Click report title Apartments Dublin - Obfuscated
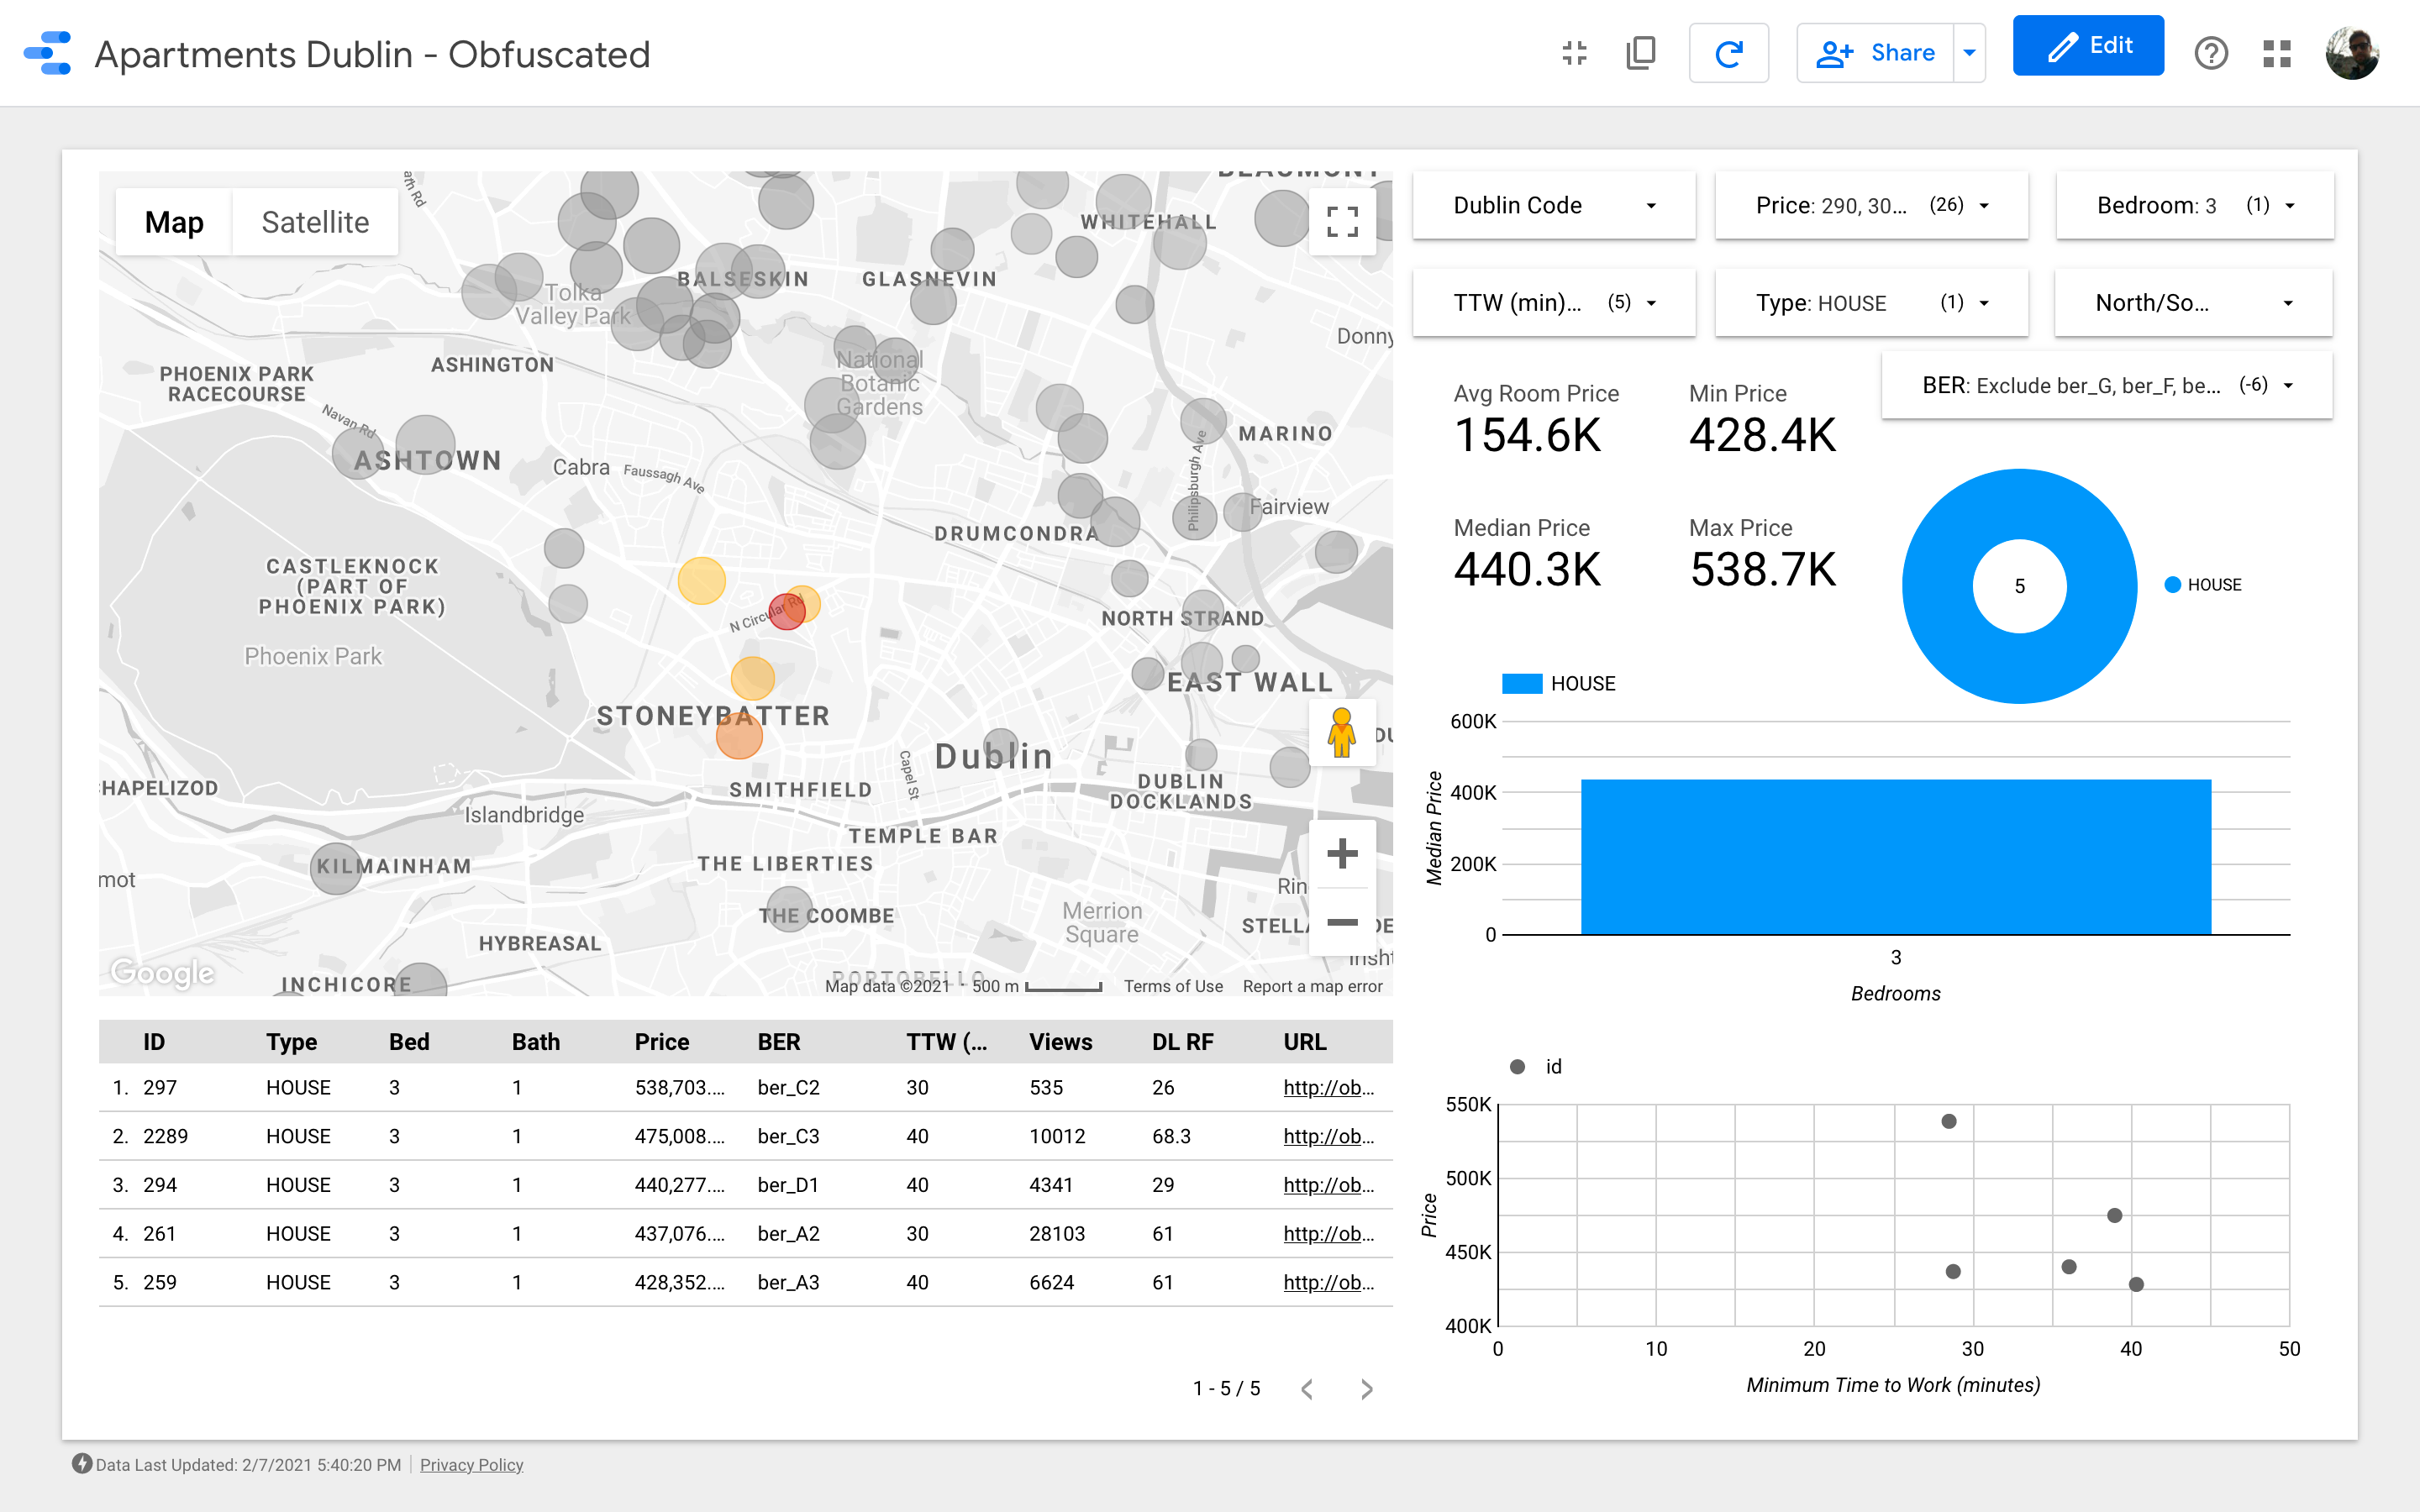The height and width of the screenshot is (1512, 2420). tap(372, 54)
